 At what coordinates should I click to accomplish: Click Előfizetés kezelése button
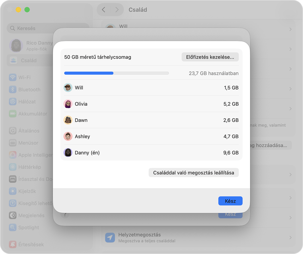(x=210, y=57)
